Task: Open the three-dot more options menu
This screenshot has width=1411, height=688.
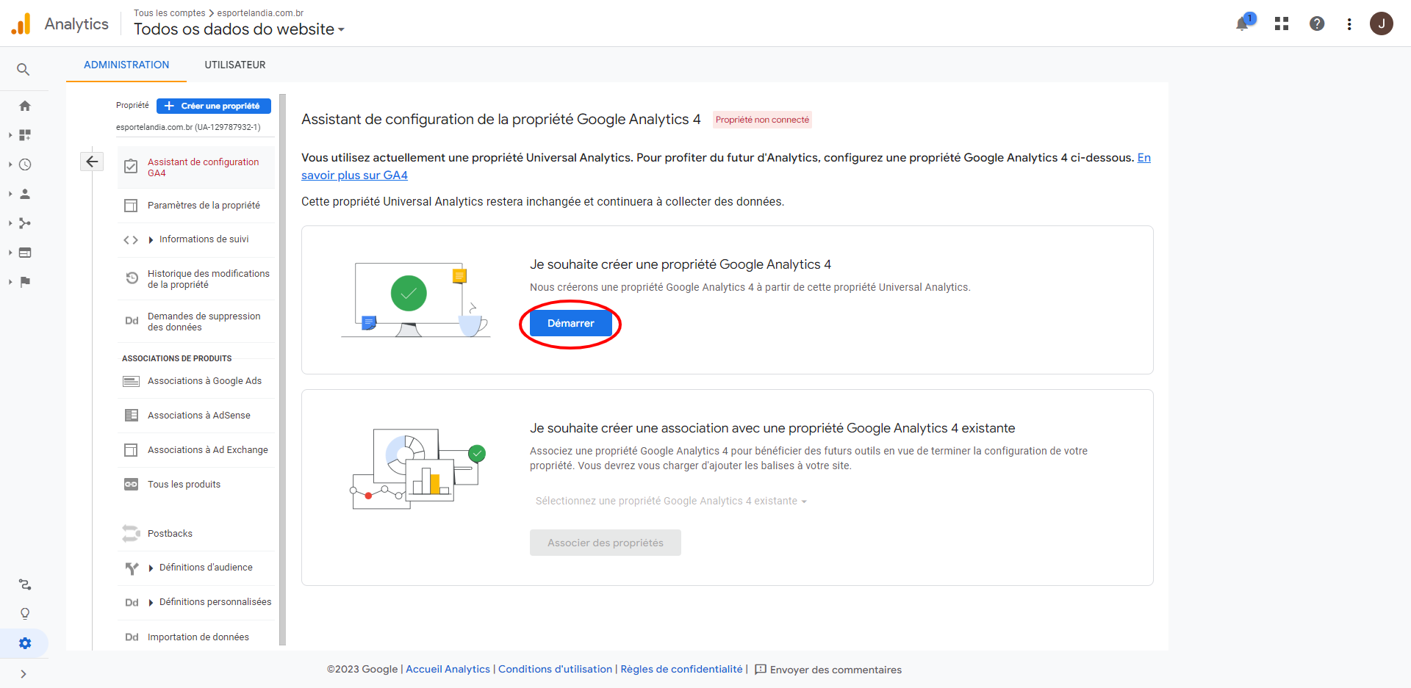Action: coord(1349,23)
